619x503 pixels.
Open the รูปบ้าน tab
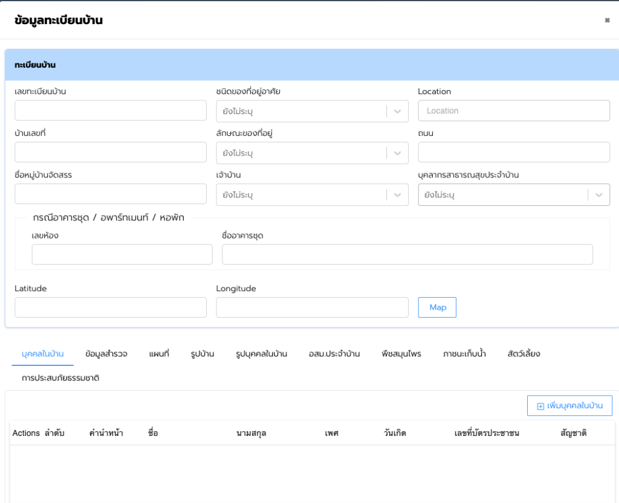click(x=202, y=354)
